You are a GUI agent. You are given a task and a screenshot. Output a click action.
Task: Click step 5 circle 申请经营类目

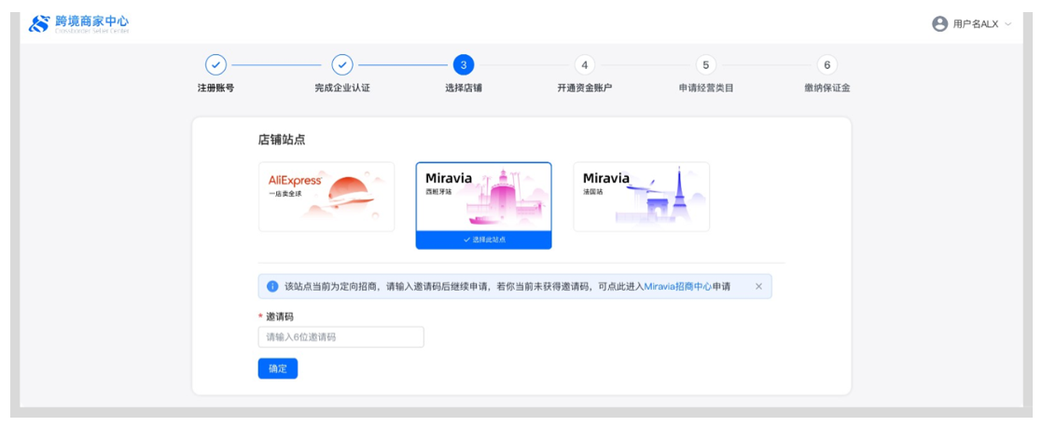705,64
